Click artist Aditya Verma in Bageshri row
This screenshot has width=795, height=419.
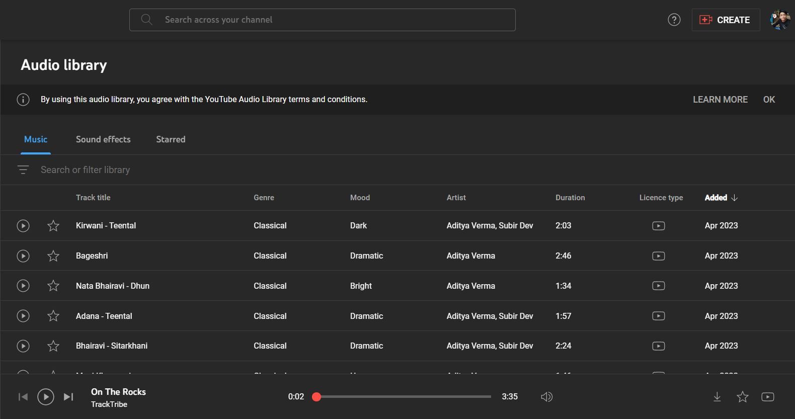(471, 256)
